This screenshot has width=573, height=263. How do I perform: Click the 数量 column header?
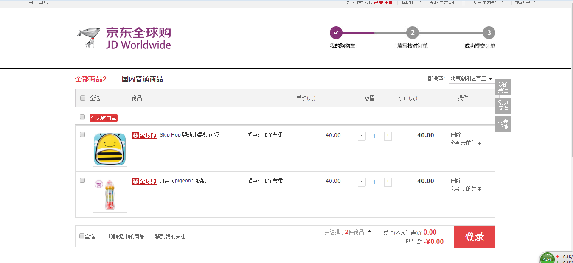pyautogui.click(x=369, y=98)
